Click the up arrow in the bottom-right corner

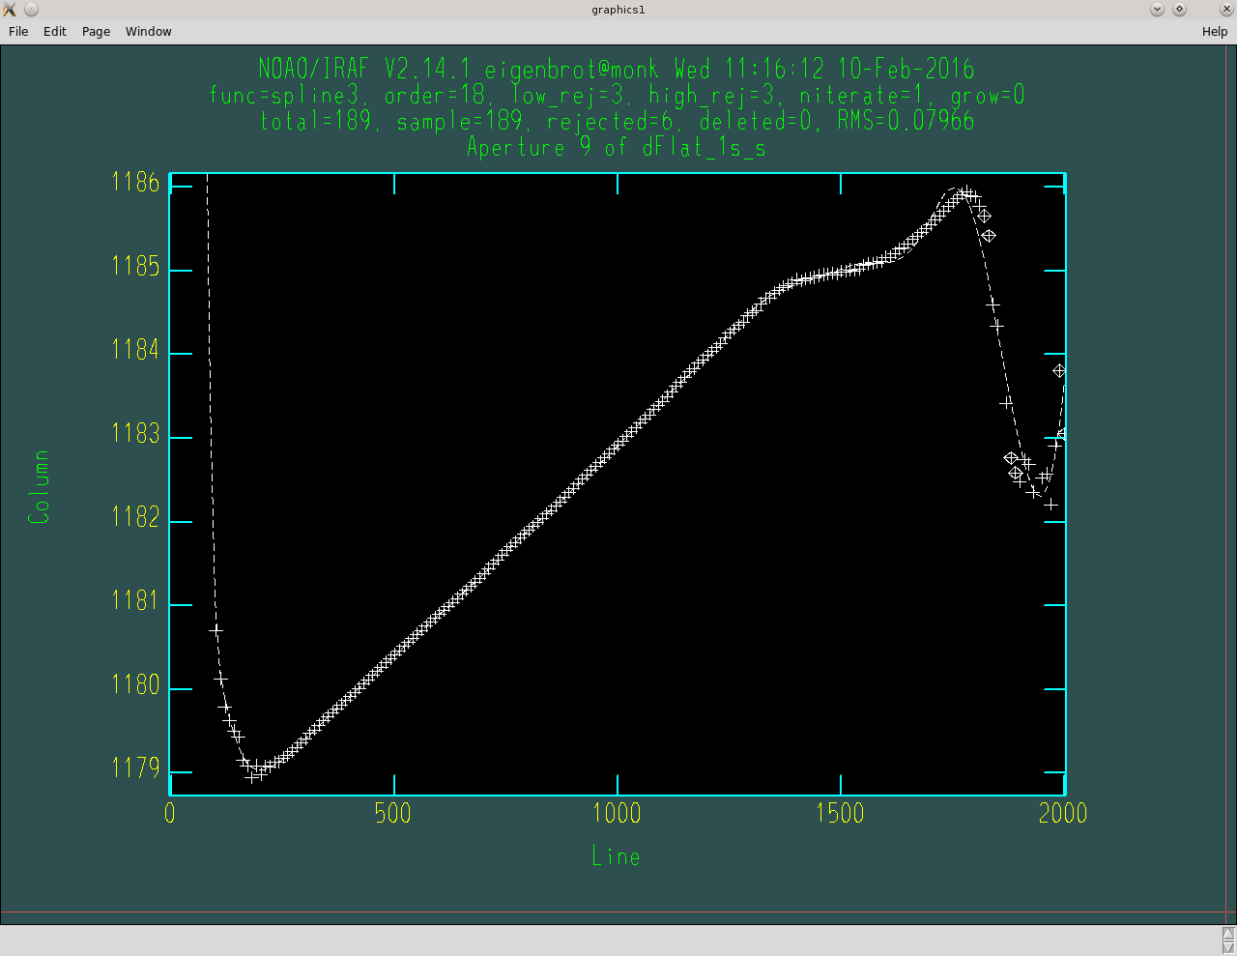(1228, 934)
